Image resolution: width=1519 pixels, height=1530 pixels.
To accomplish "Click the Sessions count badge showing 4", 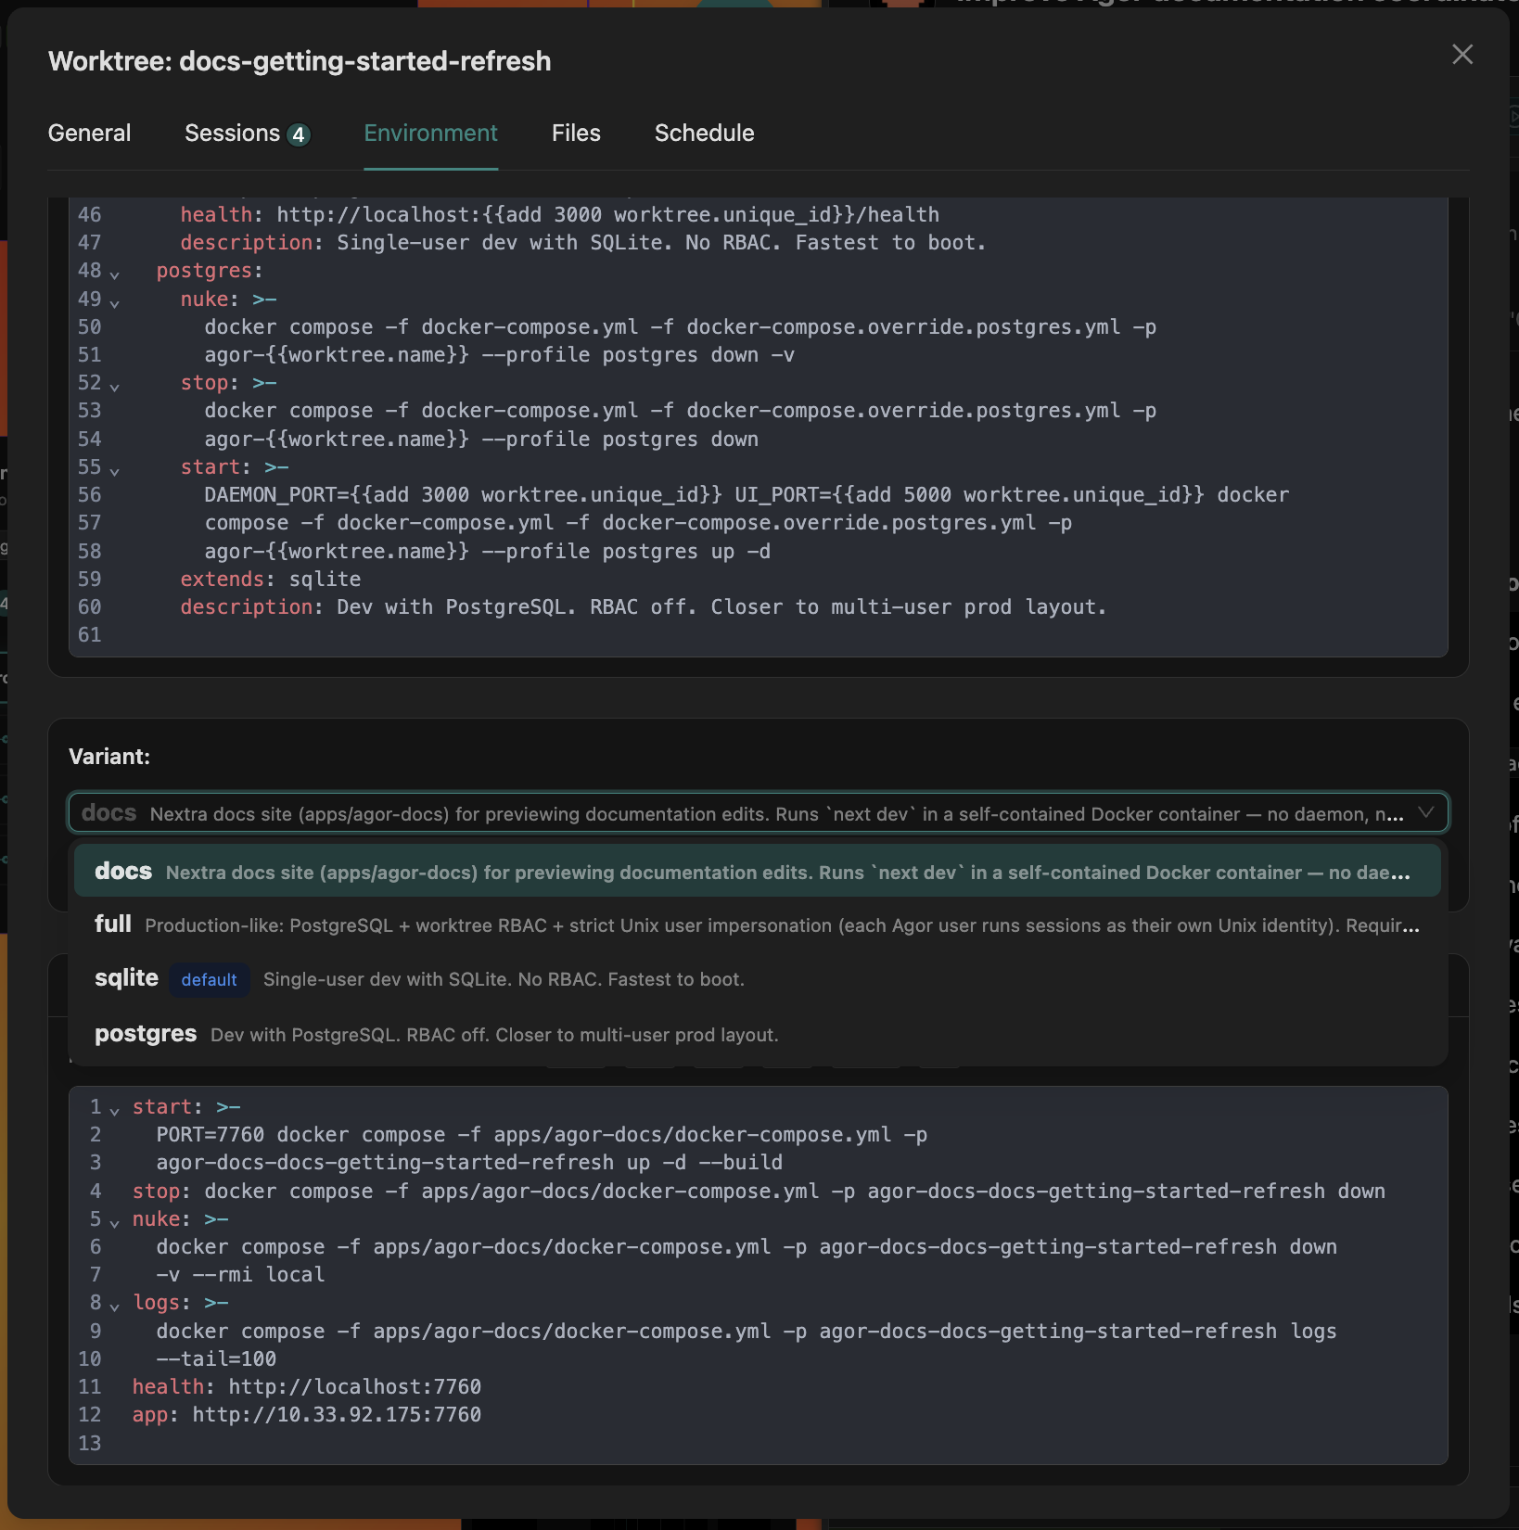I will (298, 135).
